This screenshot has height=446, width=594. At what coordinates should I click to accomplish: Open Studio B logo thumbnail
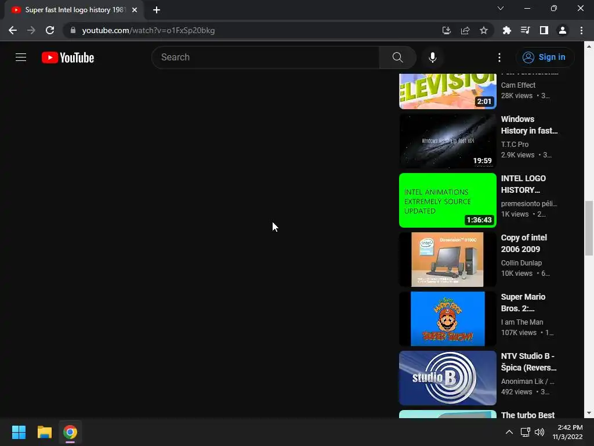[448, 377]
